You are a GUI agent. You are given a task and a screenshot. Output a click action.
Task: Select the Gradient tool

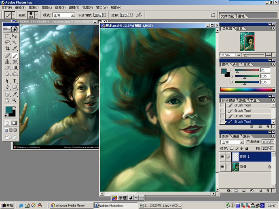(x=14, y=68)
